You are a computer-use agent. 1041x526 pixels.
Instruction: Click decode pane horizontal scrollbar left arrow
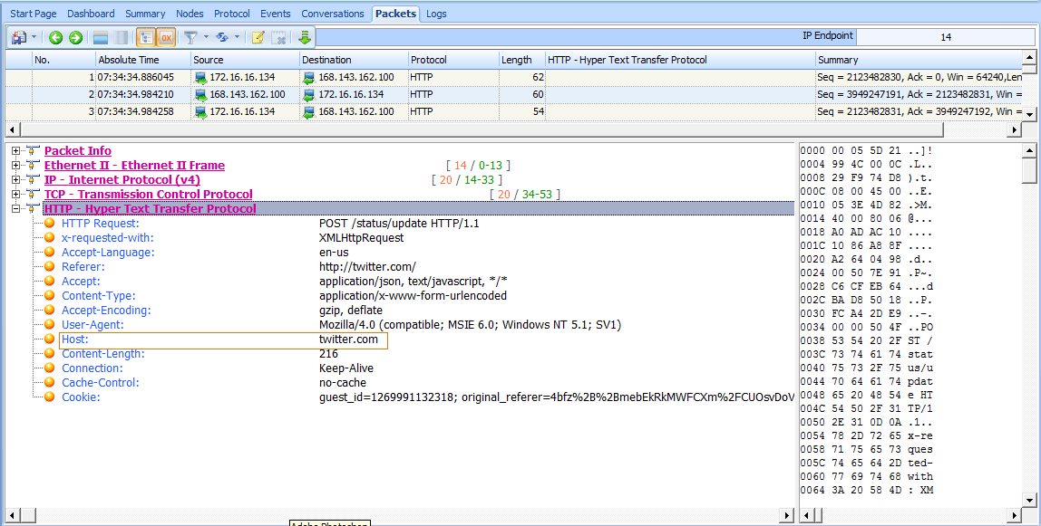coord(13,515)
